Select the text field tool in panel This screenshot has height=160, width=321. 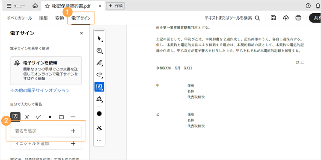[15, 117]
